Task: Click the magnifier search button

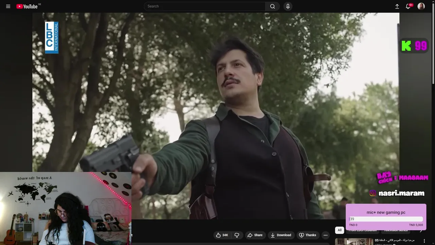Action: coord(273,6)
